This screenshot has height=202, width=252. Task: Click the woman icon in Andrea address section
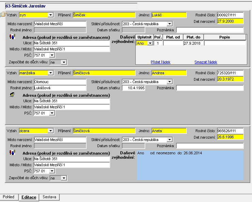click(x=12, y=95)
